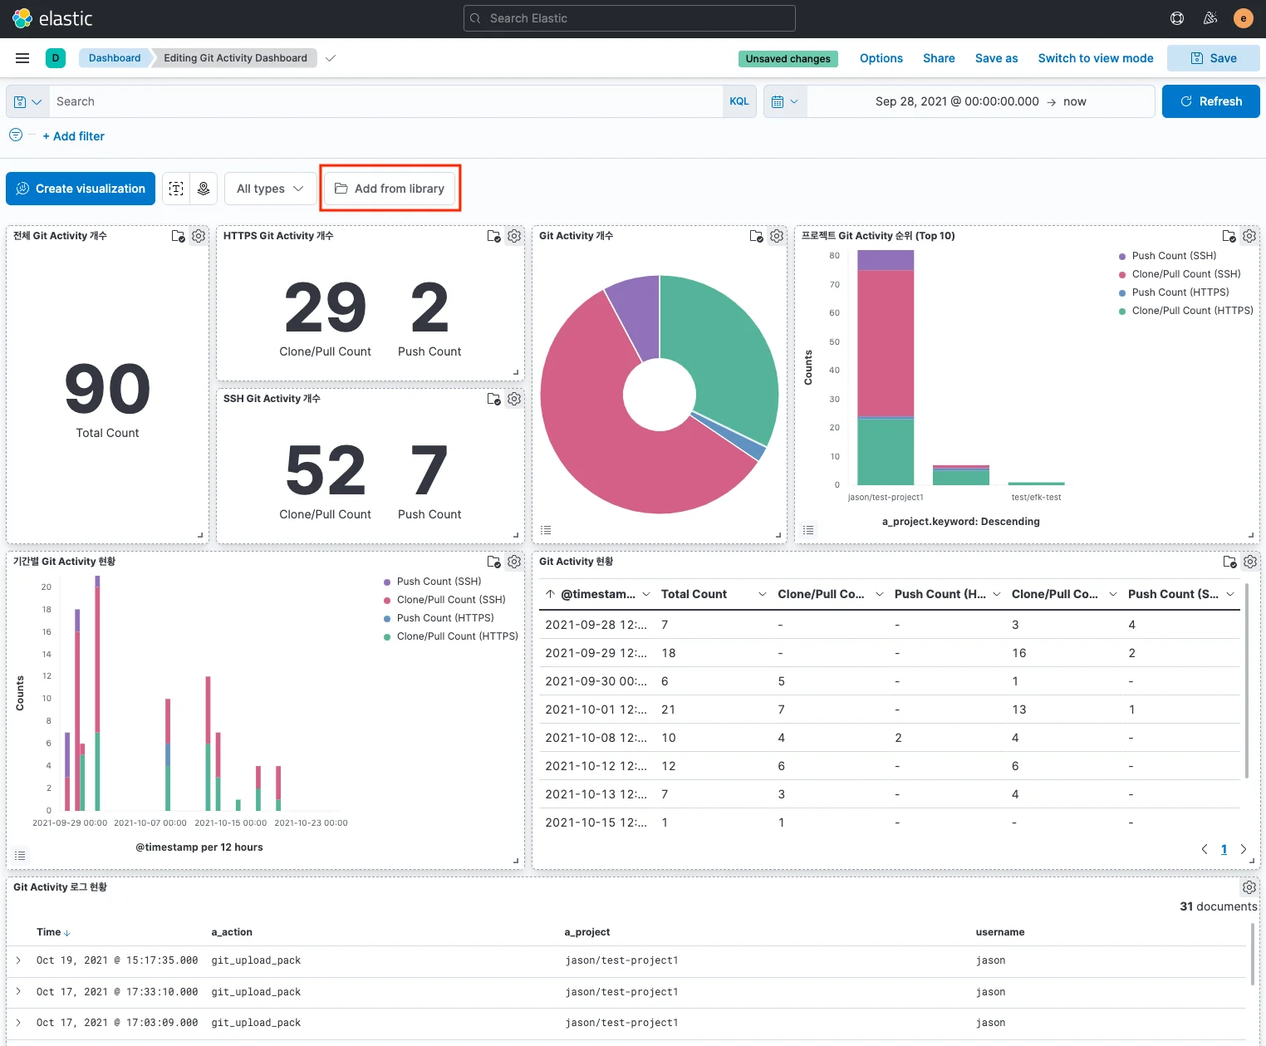The image size is (1266, 1046).
Task: Open the filter options icon beside Add filter
Action: 16,135
